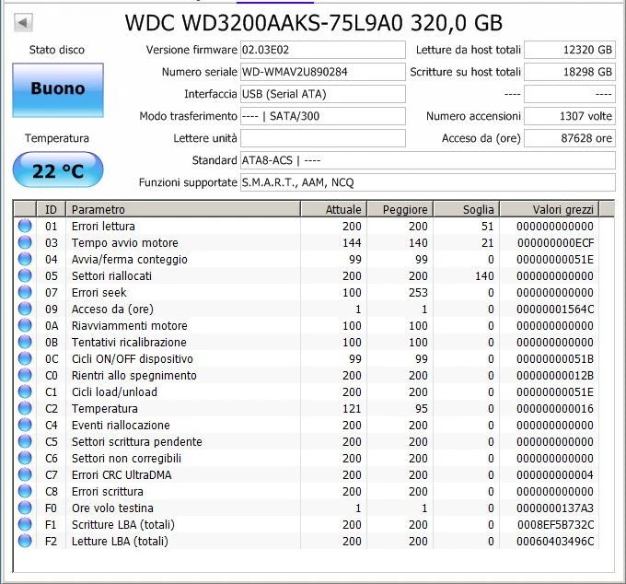Screen dimensions: 626x584
Task: Sort the table by ID column header
Action: pos(52,209)
